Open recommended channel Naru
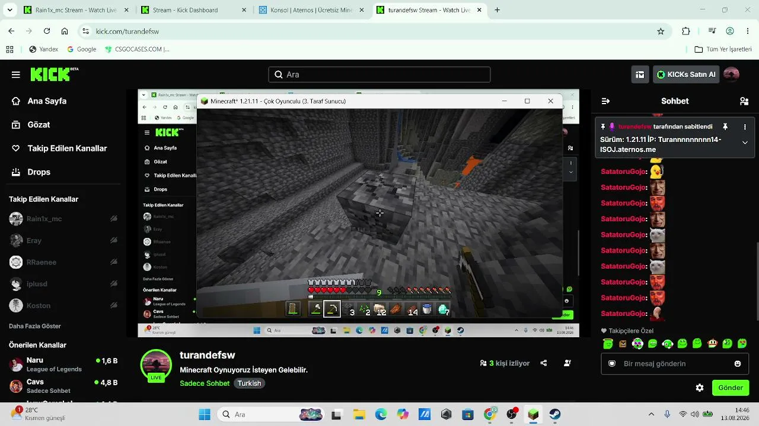Image resolution: width=759 pixels, height=426 pixels. pos(63,364)
